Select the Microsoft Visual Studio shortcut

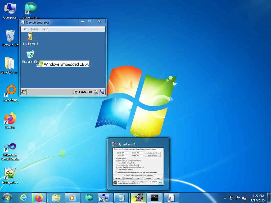pos(10,152)
